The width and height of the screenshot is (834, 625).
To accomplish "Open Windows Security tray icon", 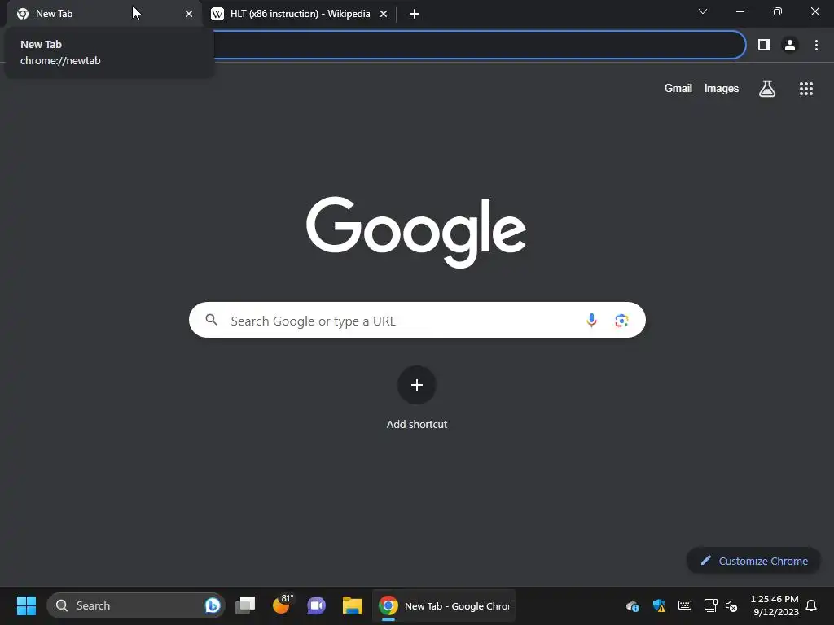I will coord(659,605).
